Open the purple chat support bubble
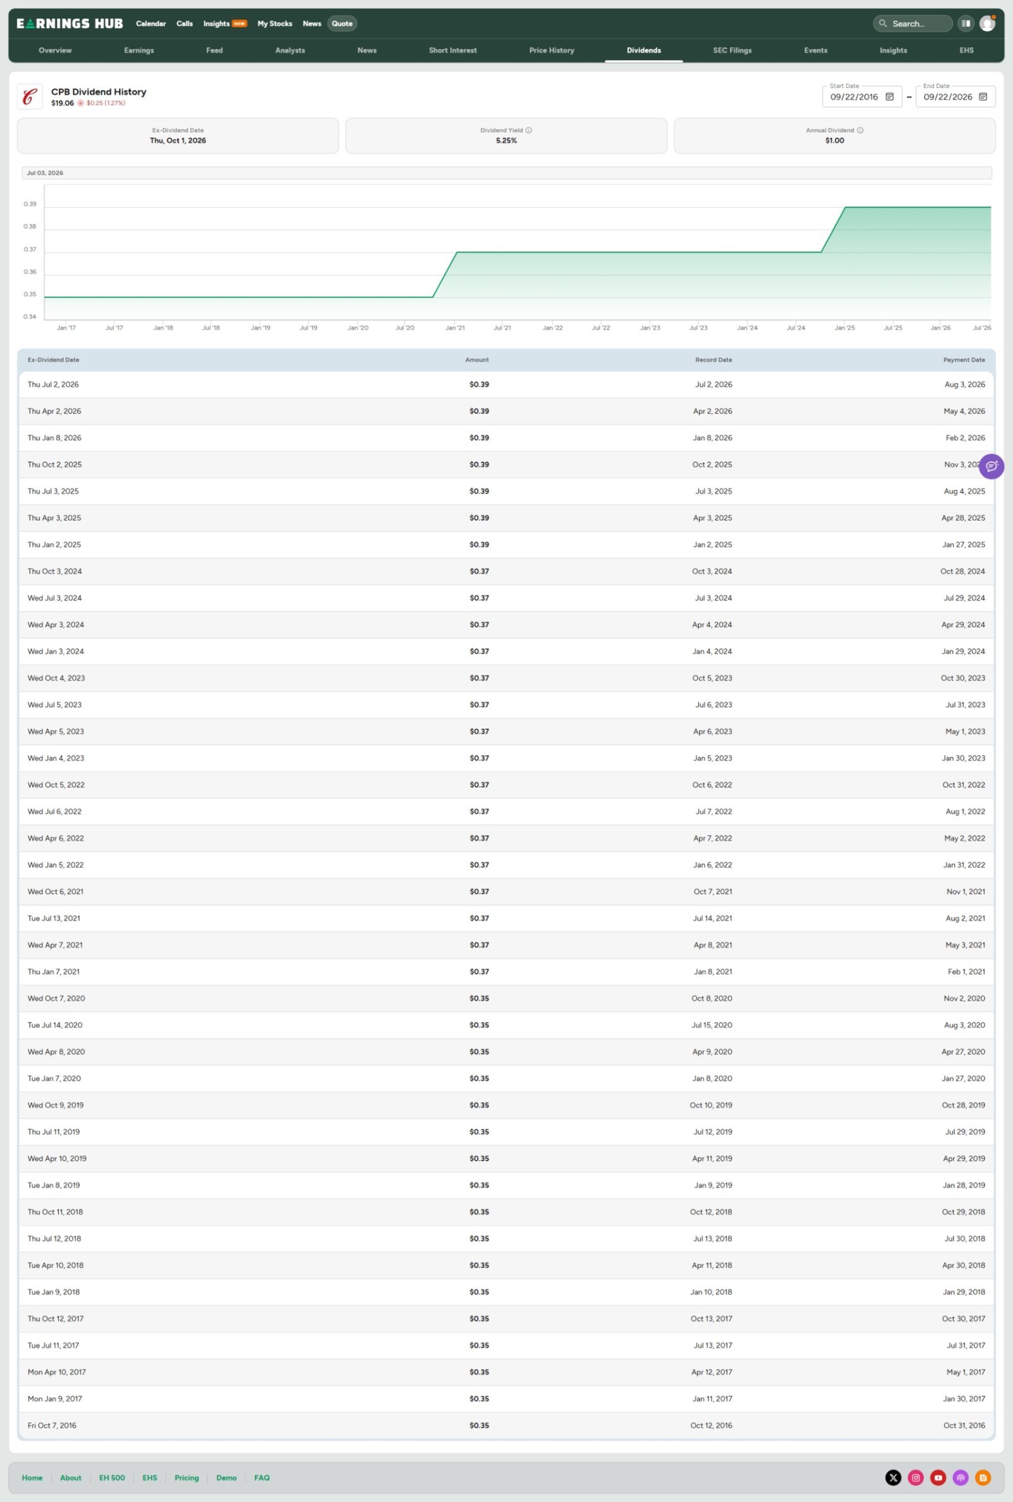Image resolution: width=1013 pixels, height=1502 pixels. pyautogui.click(x=991, y=466)
